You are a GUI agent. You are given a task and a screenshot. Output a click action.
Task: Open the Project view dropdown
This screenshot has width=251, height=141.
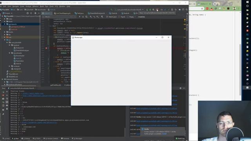click(x=7, y=13)
